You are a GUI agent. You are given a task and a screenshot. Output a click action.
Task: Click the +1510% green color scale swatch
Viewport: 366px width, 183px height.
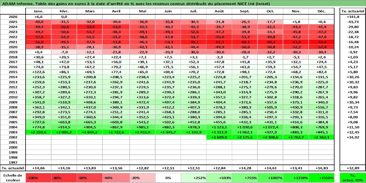coord(321,178)
